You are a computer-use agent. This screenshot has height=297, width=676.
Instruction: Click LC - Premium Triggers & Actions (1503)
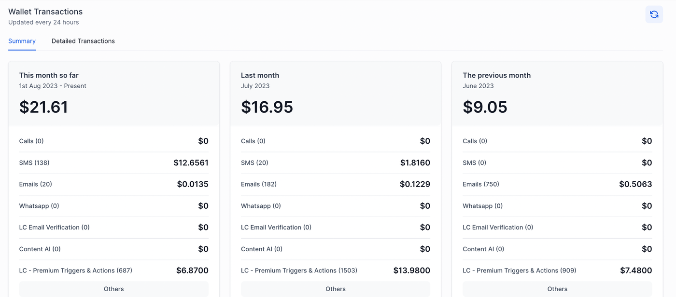coord(299,270)
